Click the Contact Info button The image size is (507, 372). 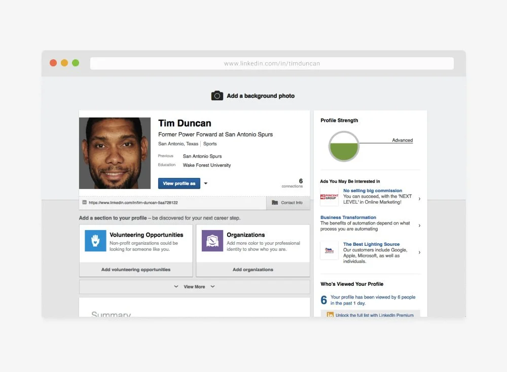288,203
